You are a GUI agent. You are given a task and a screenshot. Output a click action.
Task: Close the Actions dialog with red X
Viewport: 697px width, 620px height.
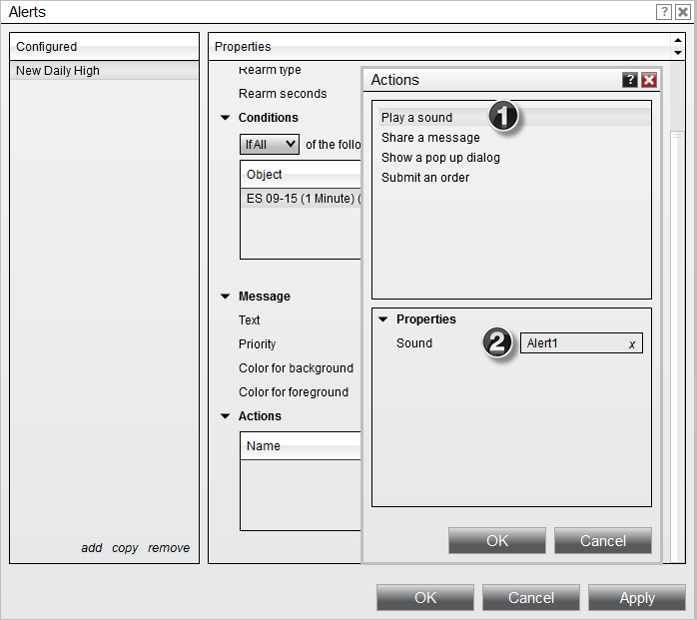click(x=649, y=80)
